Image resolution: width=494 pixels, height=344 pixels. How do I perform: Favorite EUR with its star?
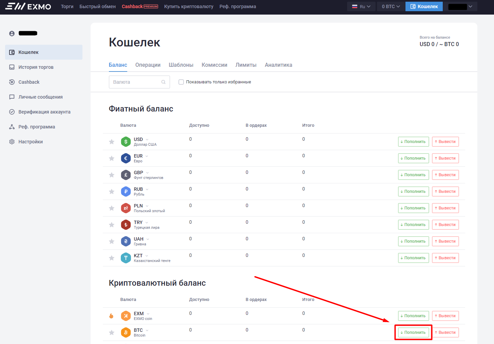(x=112, y=158)
